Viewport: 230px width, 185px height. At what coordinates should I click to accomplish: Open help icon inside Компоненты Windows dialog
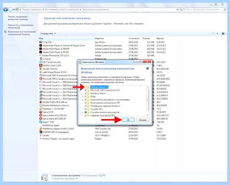click(x=148, y=69)
